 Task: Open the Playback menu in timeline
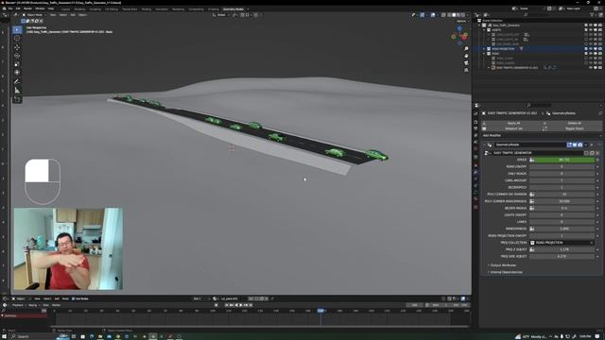pyautogui.click(x=19, y=305)
